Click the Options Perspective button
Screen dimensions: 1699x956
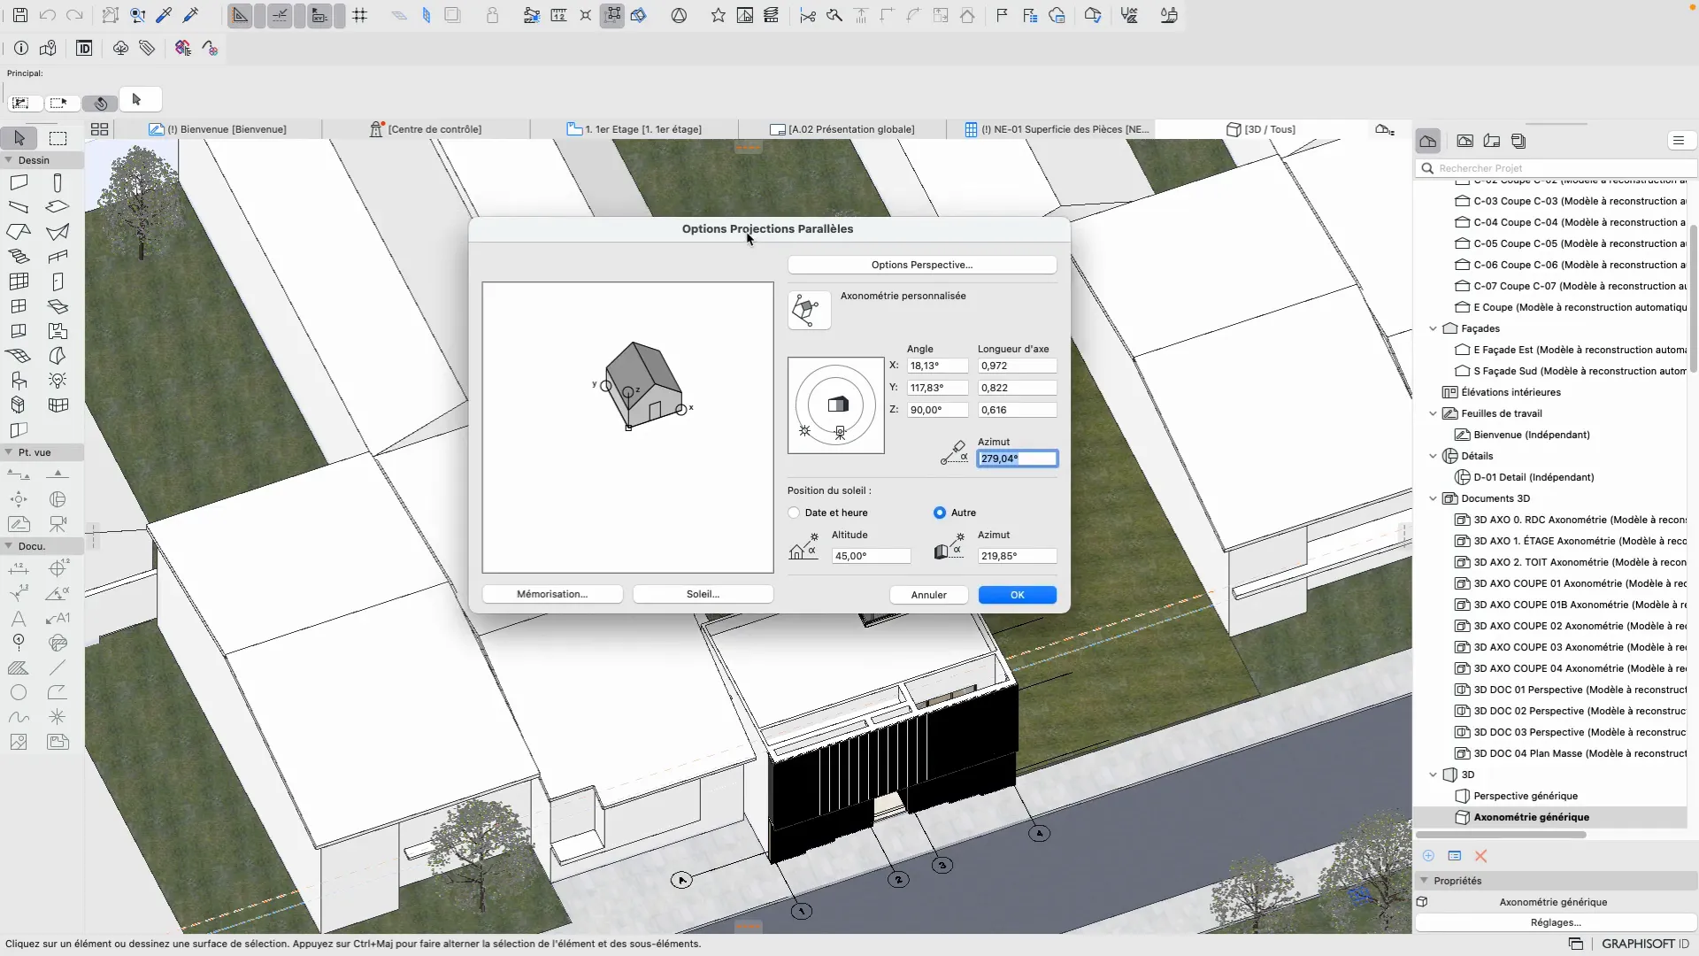coord(921,265)
